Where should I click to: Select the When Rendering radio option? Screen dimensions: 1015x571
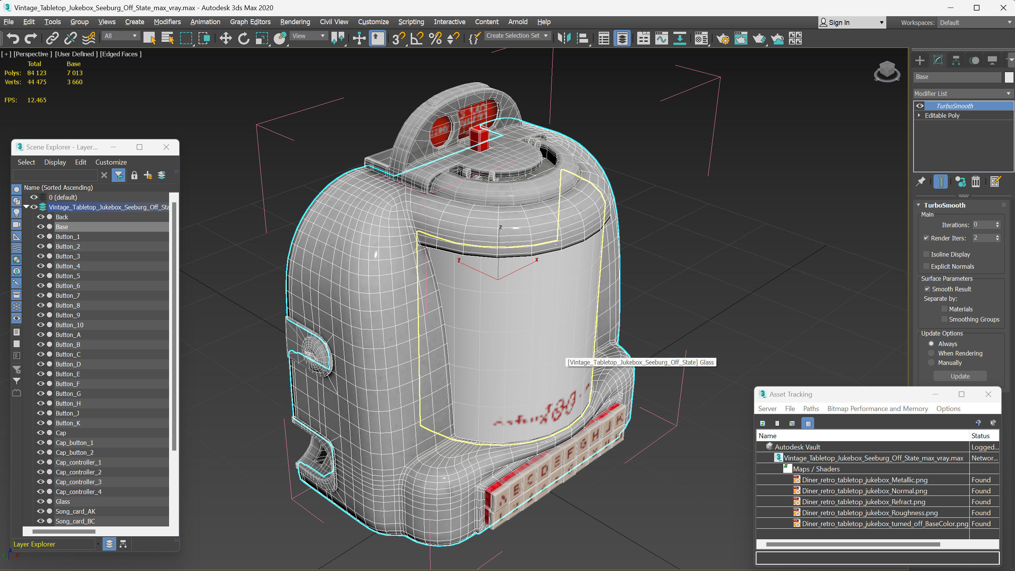click(932, 353)
